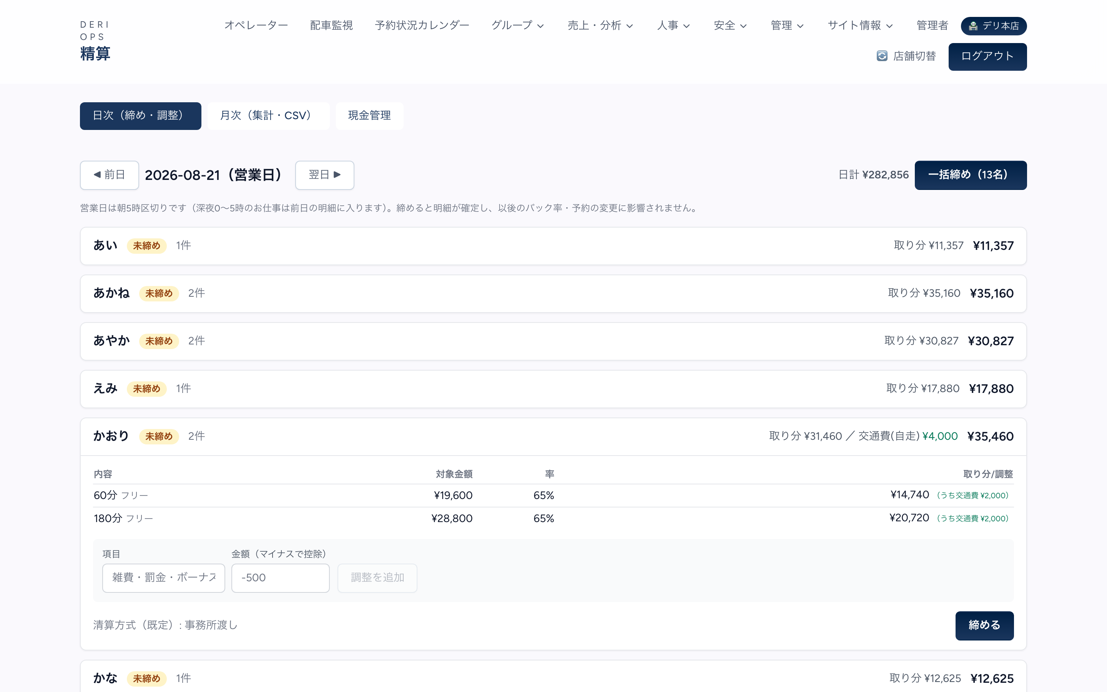Image resolution: width=1107 pixels, height=692 pixels.
Task: Open the 現金管理 tab
Action: 369,116
